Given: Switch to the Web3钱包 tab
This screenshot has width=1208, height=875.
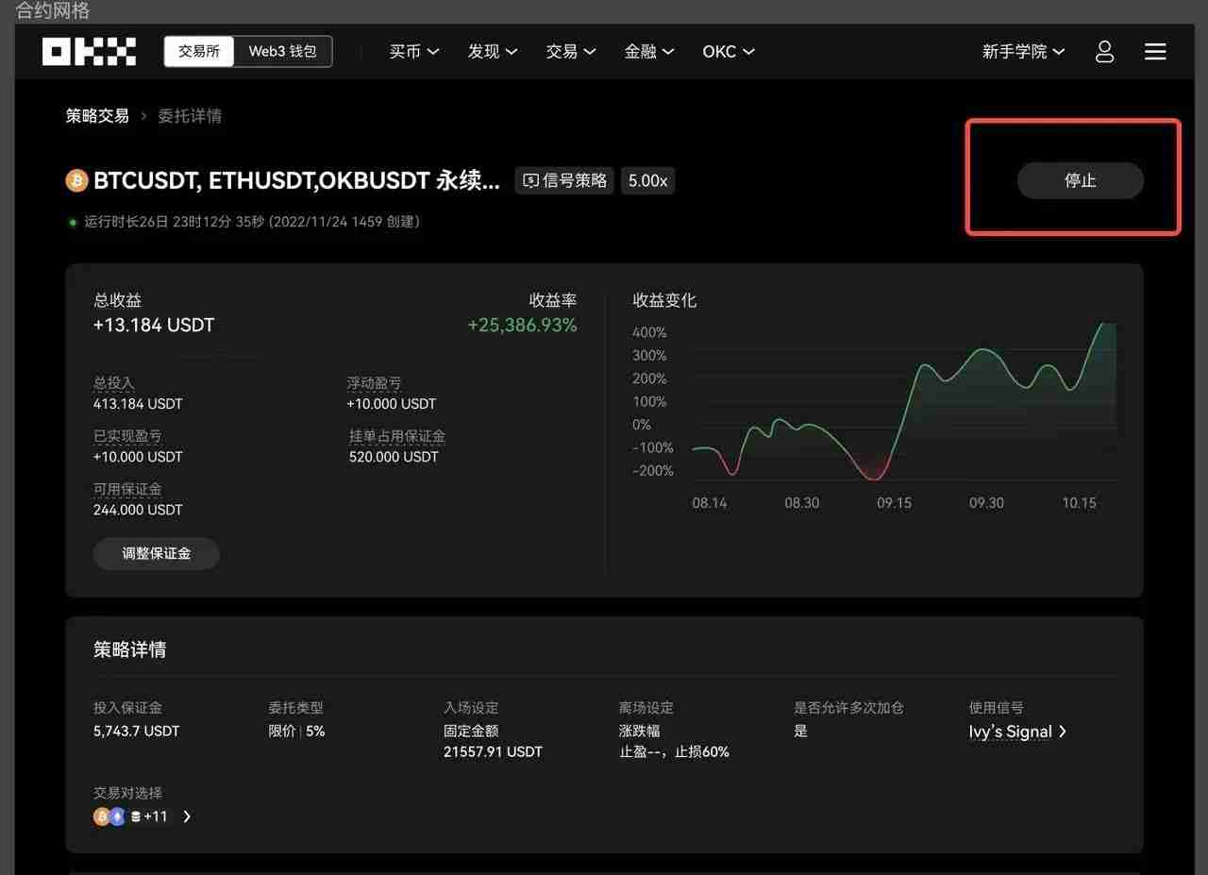Looking at the screenshot, I should click(x=282, y=52).
